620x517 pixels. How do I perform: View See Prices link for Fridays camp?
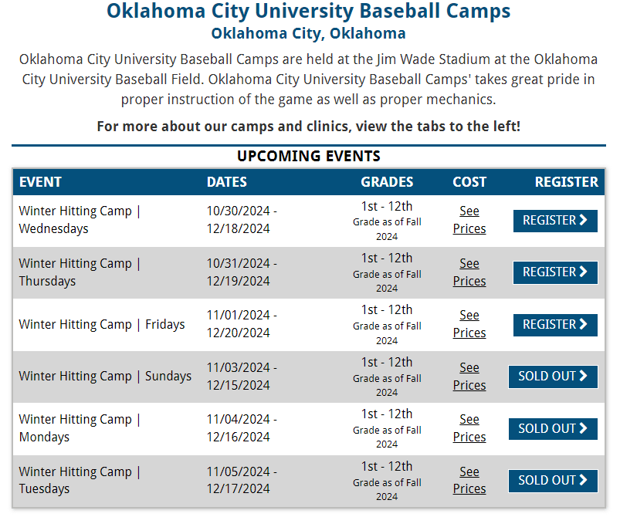(469, 324)
